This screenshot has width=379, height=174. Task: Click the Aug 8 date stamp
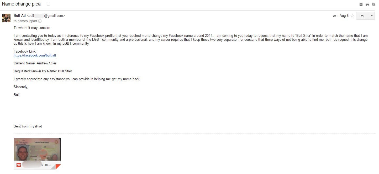(344, 16)
